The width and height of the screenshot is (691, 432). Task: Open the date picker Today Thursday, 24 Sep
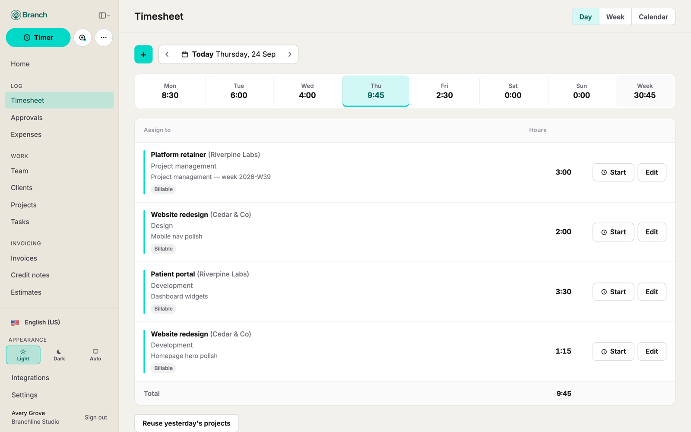(x=228, y=54)
